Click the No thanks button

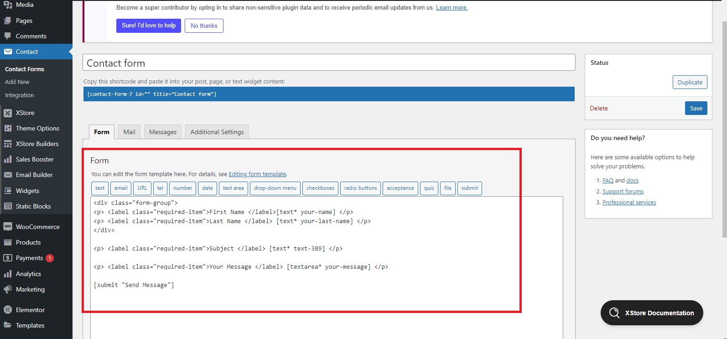pos(204,26)
